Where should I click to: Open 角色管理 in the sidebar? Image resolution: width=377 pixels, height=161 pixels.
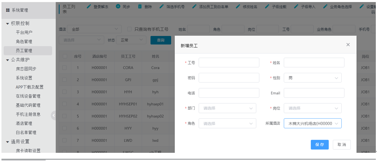(24, 42)
